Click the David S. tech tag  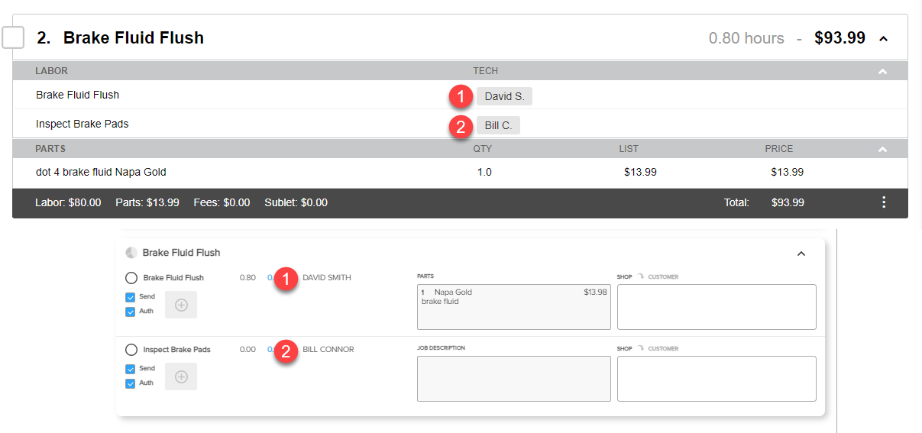(x=504, y=96)
